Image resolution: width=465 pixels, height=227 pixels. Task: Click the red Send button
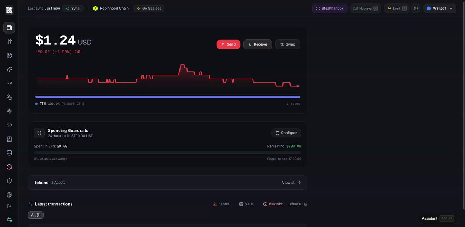pos(228,44)
